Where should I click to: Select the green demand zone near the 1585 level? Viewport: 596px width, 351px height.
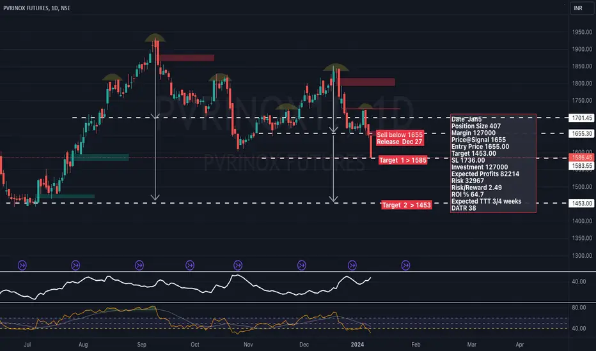101,157
